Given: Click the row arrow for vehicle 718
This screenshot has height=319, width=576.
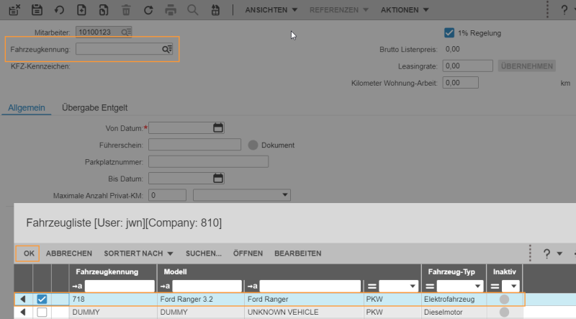Looking at the screenshot, I should click(x=23, y=299).
